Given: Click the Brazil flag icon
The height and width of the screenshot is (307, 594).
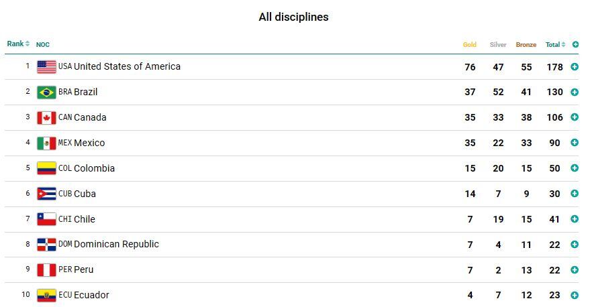Looking at the screenshot, I should 46,92.
